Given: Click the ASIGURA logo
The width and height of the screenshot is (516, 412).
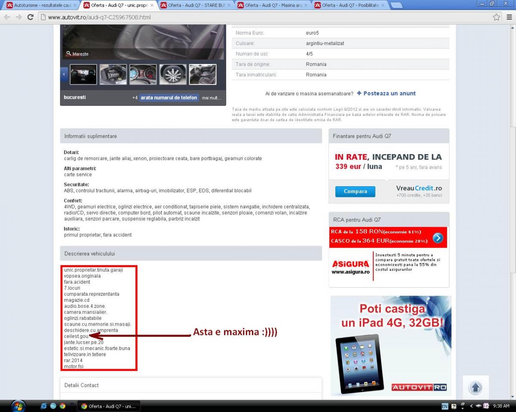Looking at the screenshot, I should tap(350, 264).
